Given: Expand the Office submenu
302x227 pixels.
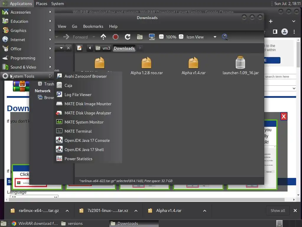Looking at the screenshot, I should 27,49.
